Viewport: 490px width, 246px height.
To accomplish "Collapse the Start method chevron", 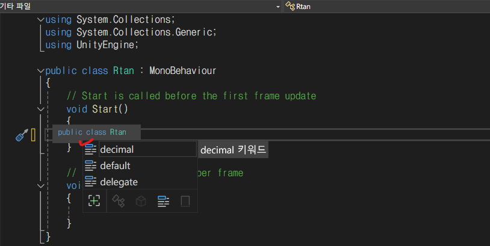I will point(40,109).
